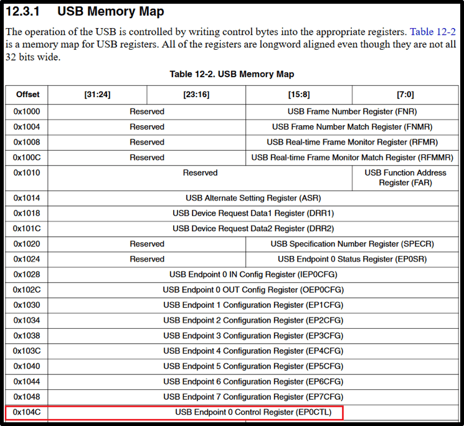
Task: Click 'USB Endpoint 5 Configuration Register (EP5CFG)'
Action: click(x=253, y=366)
